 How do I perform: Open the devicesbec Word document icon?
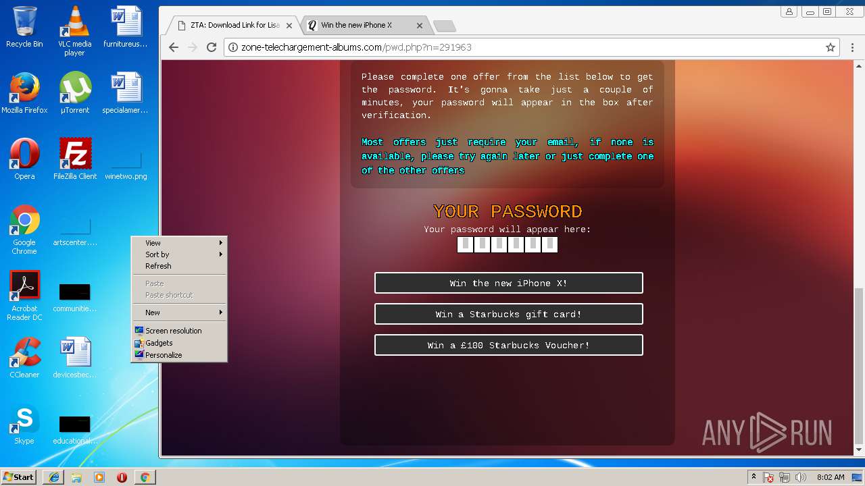pyautogui.click(x=75, y=358)
